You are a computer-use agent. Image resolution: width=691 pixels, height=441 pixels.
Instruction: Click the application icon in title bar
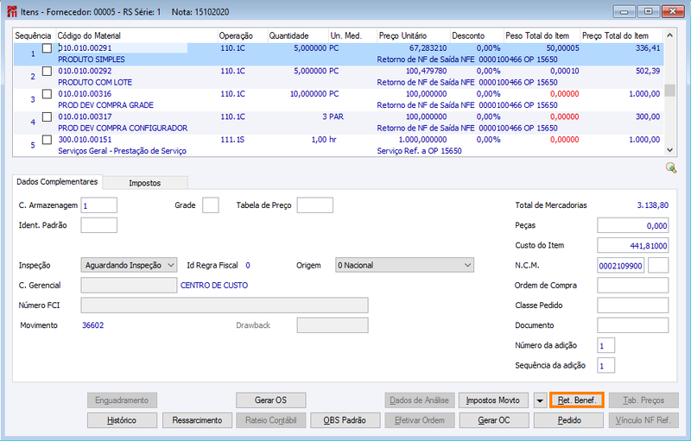click(12, 11)
